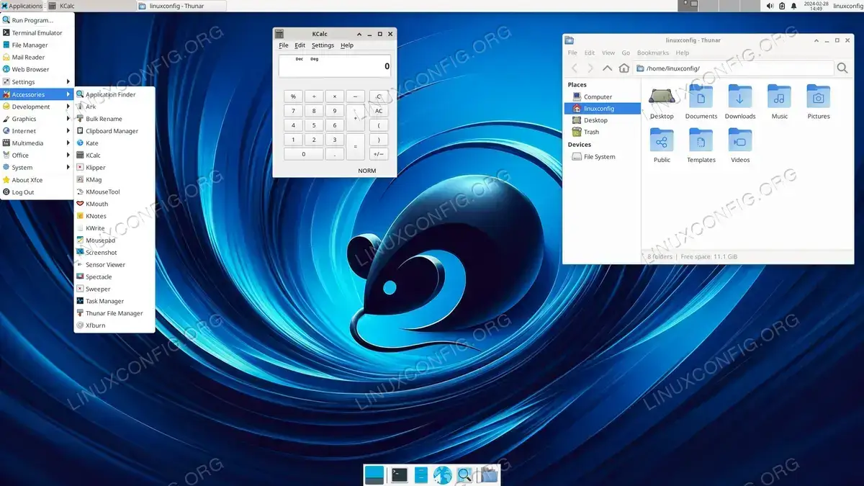Click the battery icon in top panel
The image size is (864, 486).
[782, 6]
